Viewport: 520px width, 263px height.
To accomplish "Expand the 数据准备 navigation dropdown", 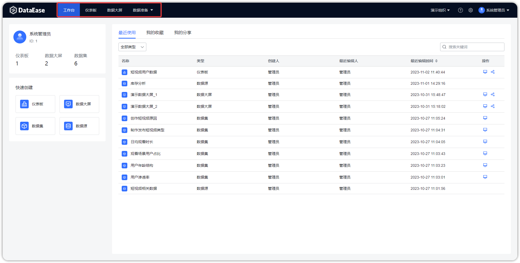I will [143, 10].
